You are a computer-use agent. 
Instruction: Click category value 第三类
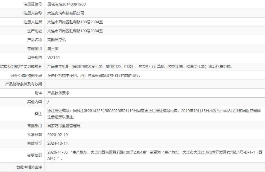(53, 49)
